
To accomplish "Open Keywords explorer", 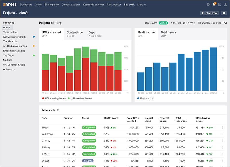I will point(93,5).
